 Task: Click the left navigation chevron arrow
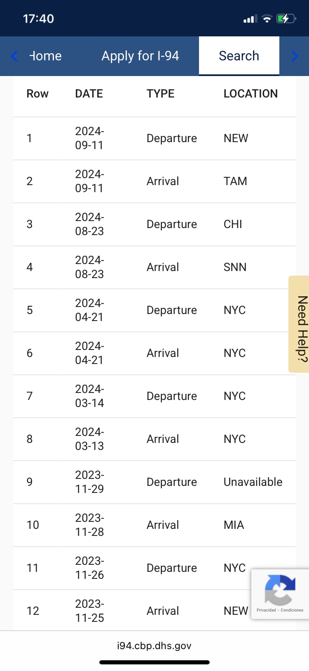tap(14, 56)
